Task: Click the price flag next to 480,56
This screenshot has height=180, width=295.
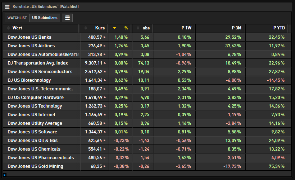Action: coord(104,158)
